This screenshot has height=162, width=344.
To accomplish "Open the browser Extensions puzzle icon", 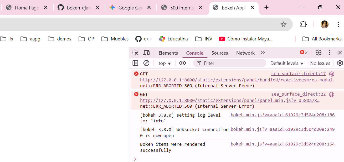I will [x=304, y=24].
